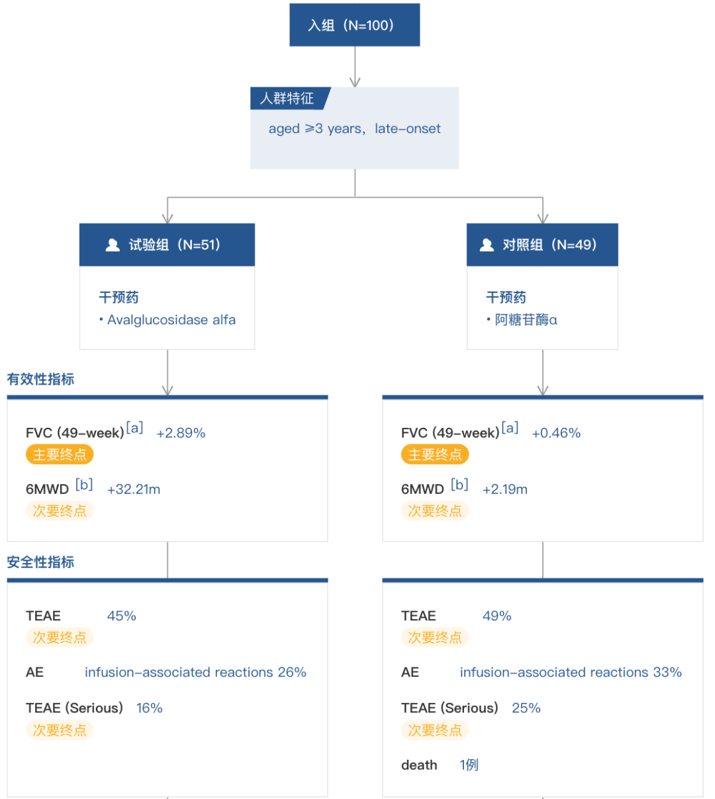Open footnote [b] beside trial group 6MWD

point(84,485)
